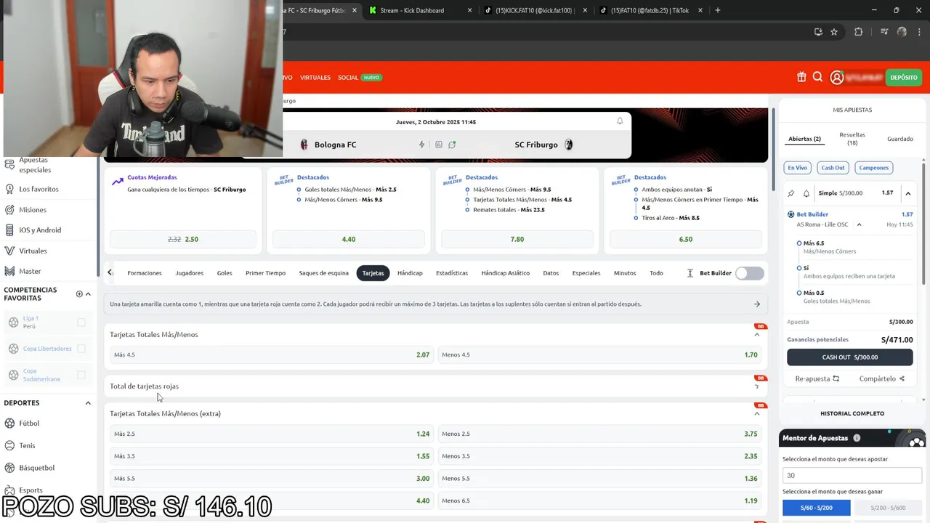Pick the Destacados bet builder at 7.80
Viewport: 930px width, 523px height.
(x=517, y=239)
